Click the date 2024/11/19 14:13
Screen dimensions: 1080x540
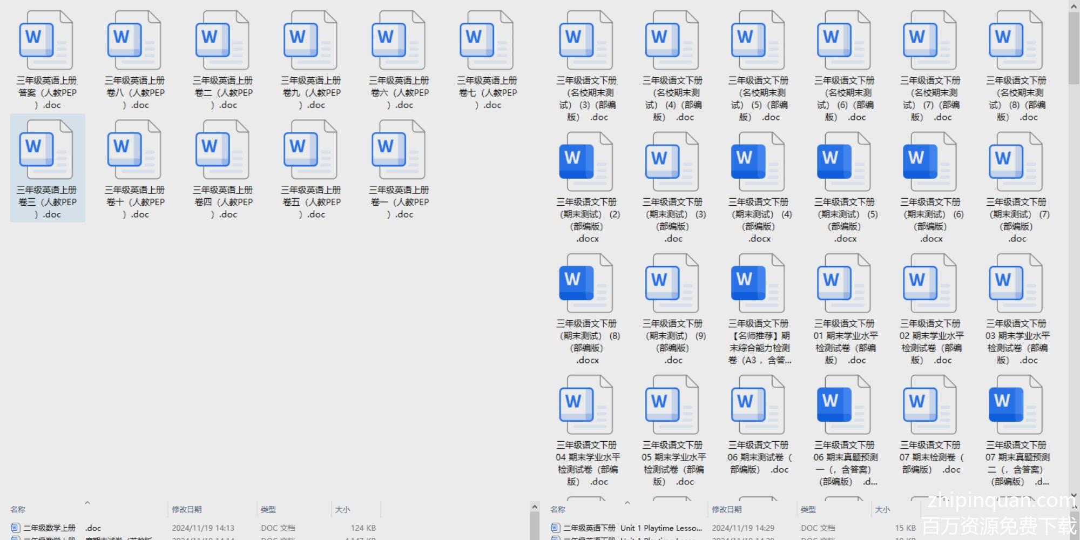coord(203,528)
